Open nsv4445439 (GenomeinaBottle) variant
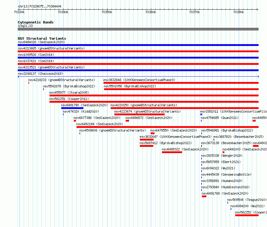Viewport: 267px width, 227px height. pos(226,174)
